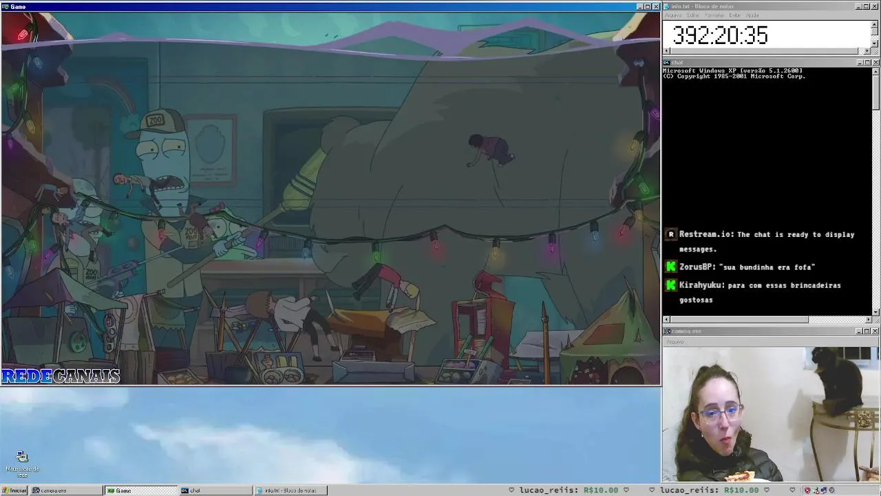The height and width of the screenshot is (496, 881).
Task: Minimize the chat console window
Action: pos(859,63)
